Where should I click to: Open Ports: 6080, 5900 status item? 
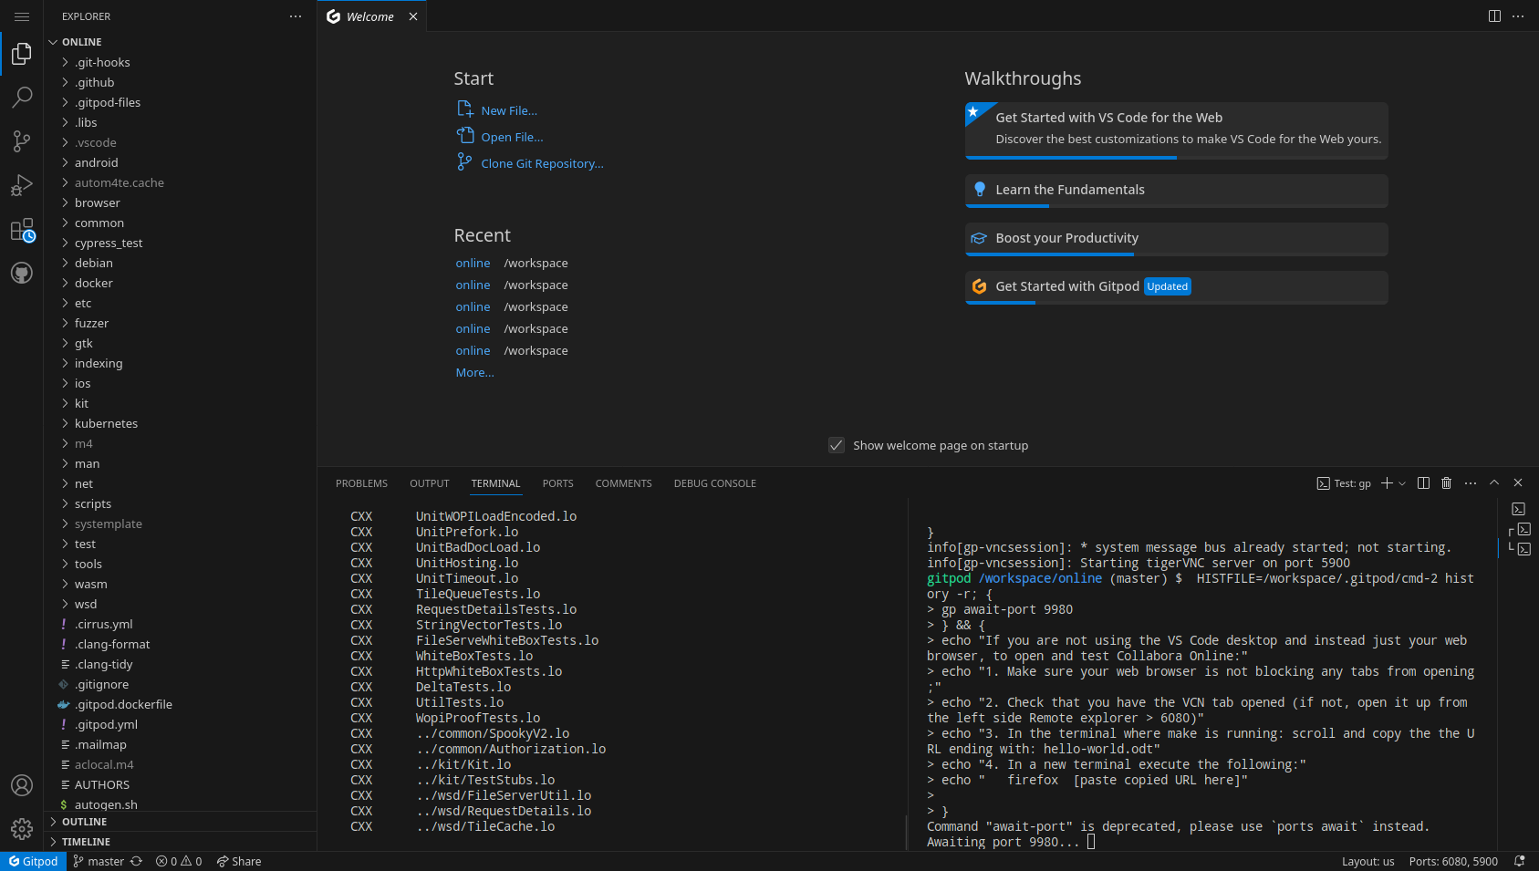1453,861
